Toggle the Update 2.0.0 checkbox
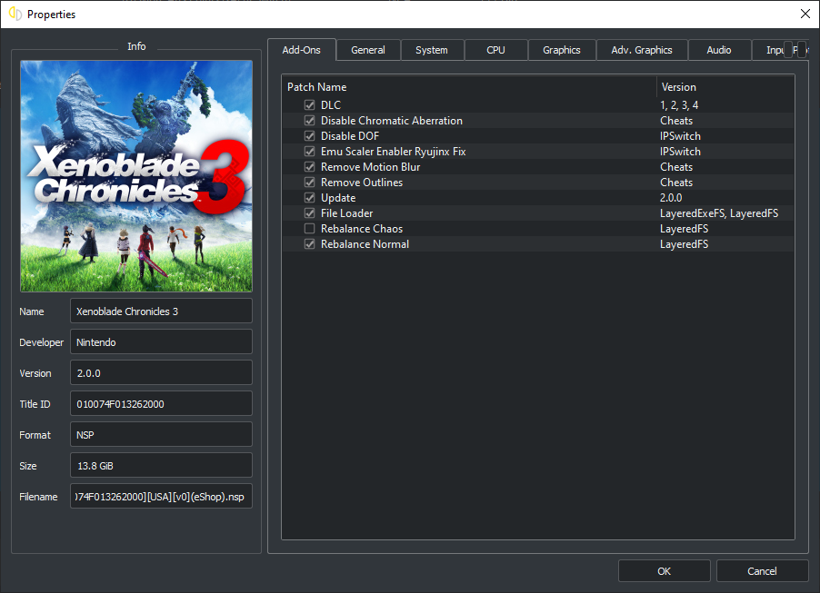Screen dimensions: 820x593 point(310,197)
